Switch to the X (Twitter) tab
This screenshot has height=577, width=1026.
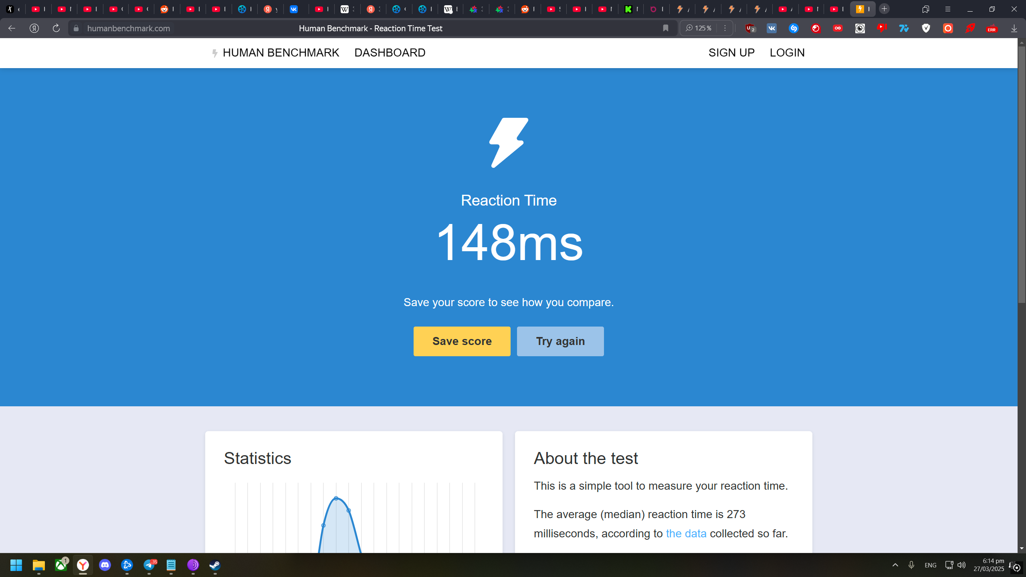pyautogui.click(x=13, y=9)
